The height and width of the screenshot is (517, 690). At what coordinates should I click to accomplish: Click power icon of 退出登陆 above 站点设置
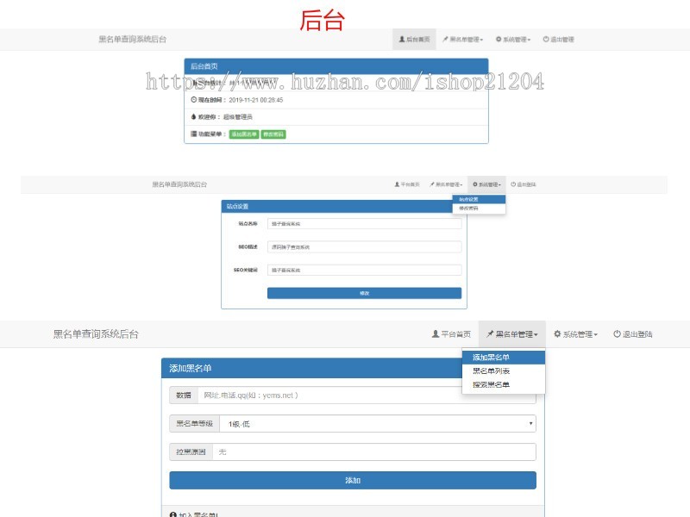pos(513,184)
